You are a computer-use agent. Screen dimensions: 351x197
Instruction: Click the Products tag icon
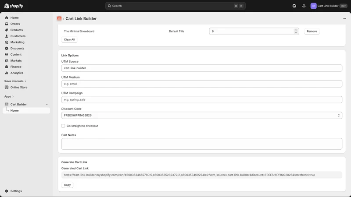click(7, 30)
